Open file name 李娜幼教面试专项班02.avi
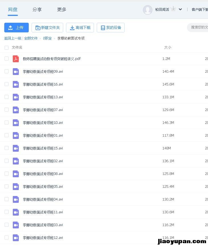 [x=43, y=161]
